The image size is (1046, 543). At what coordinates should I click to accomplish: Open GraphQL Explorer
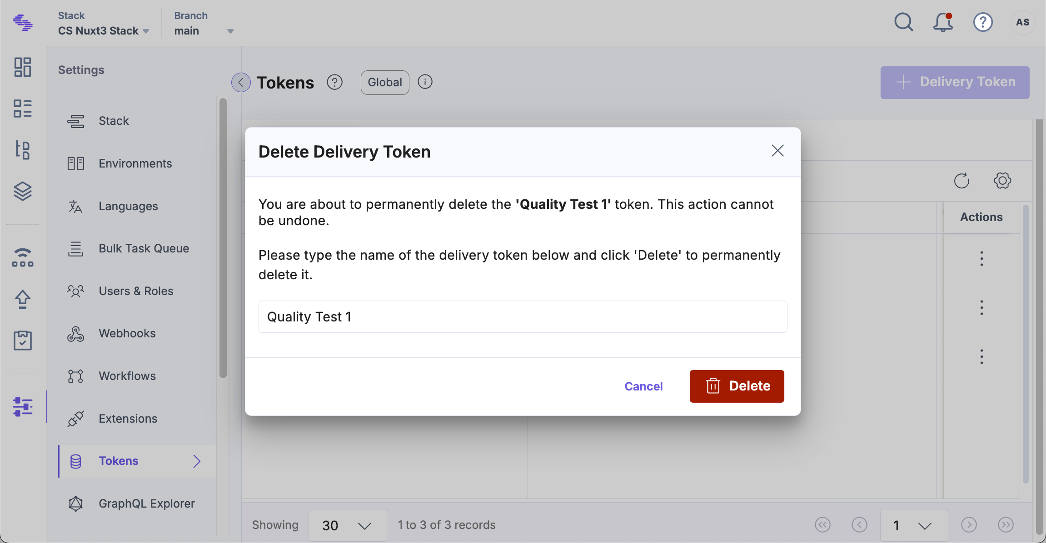tap(137, 503)
